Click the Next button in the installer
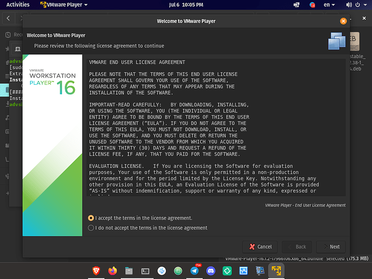Screen dimensions: 372x279 pyautogui.click(x=331, y=247)
